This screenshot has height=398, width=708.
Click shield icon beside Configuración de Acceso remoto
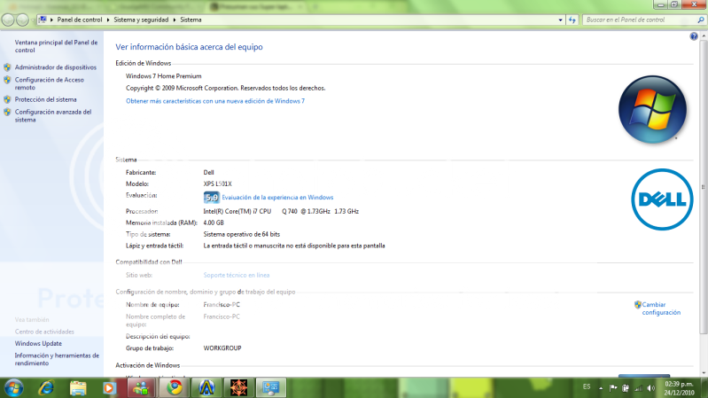point(7,80)
